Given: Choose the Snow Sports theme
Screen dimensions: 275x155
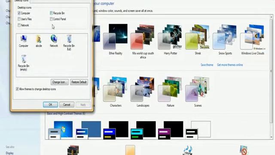Looking at the screenshot, I should 225,39.
